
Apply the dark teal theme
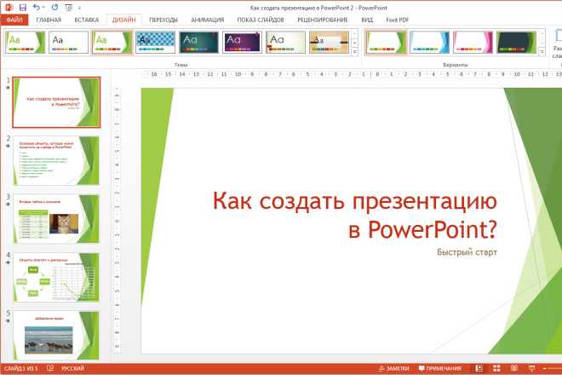pyautogui.click(x=198, y=42)
